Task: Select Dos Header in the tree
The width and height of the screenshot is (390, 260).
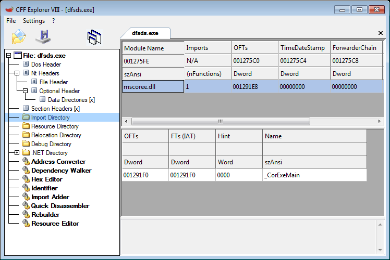Action: [x=46, y=64]
